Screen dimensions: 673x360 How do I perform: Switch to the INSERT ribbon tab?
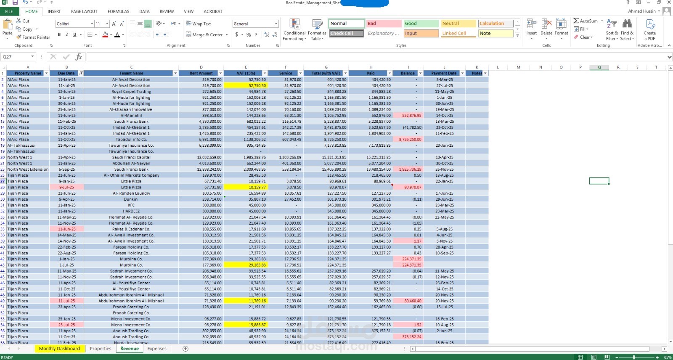pos(54,11)
